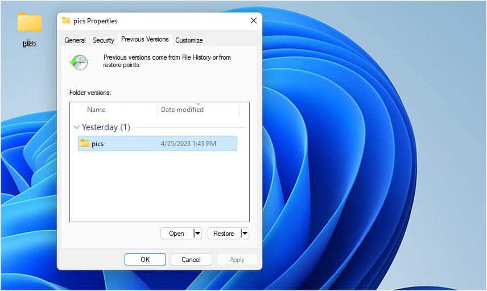
Task: Click the Restore button
Action: pos(224,233)
